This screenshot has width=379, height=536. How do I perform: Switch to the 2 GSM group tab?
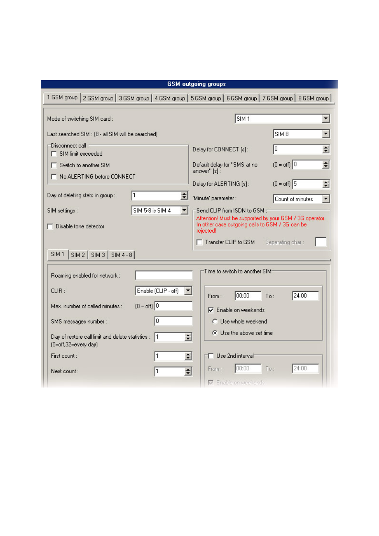(x=98, y=98)
